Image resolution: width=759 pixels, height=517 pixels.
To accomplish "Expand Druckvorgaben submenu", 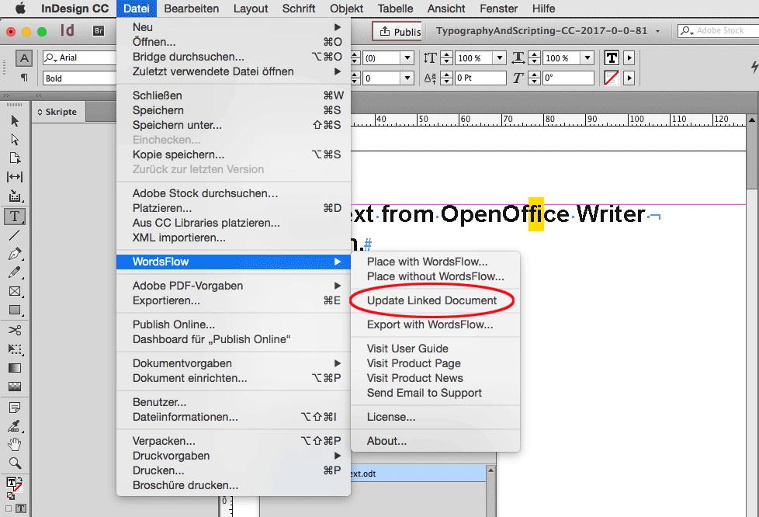I will point(234,456).
